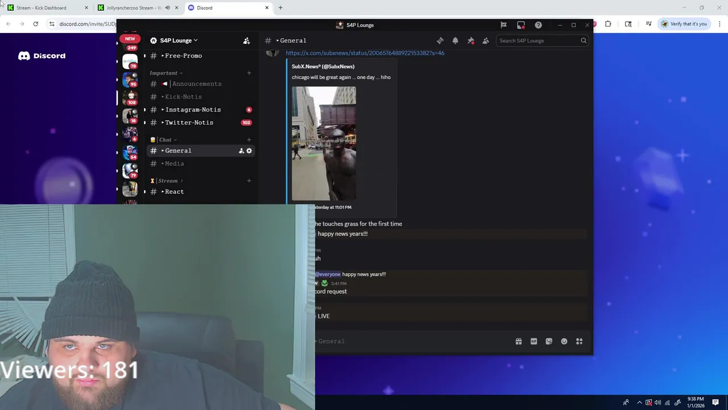
Task: Open the embedded tweet video thumbnail
Action: click(x=324, y=143)
